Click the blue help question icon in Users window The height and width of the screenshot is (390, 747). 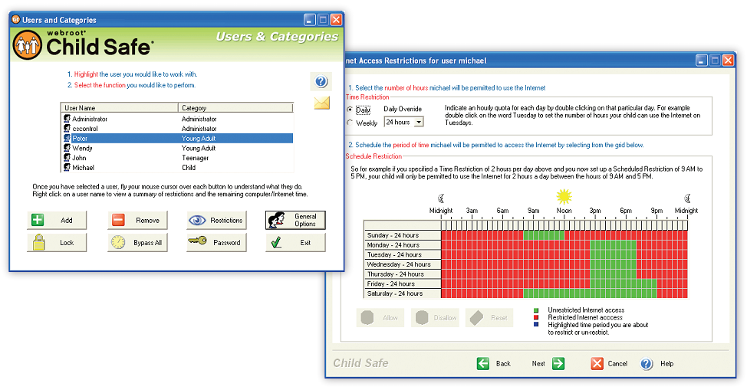[321, 81]
